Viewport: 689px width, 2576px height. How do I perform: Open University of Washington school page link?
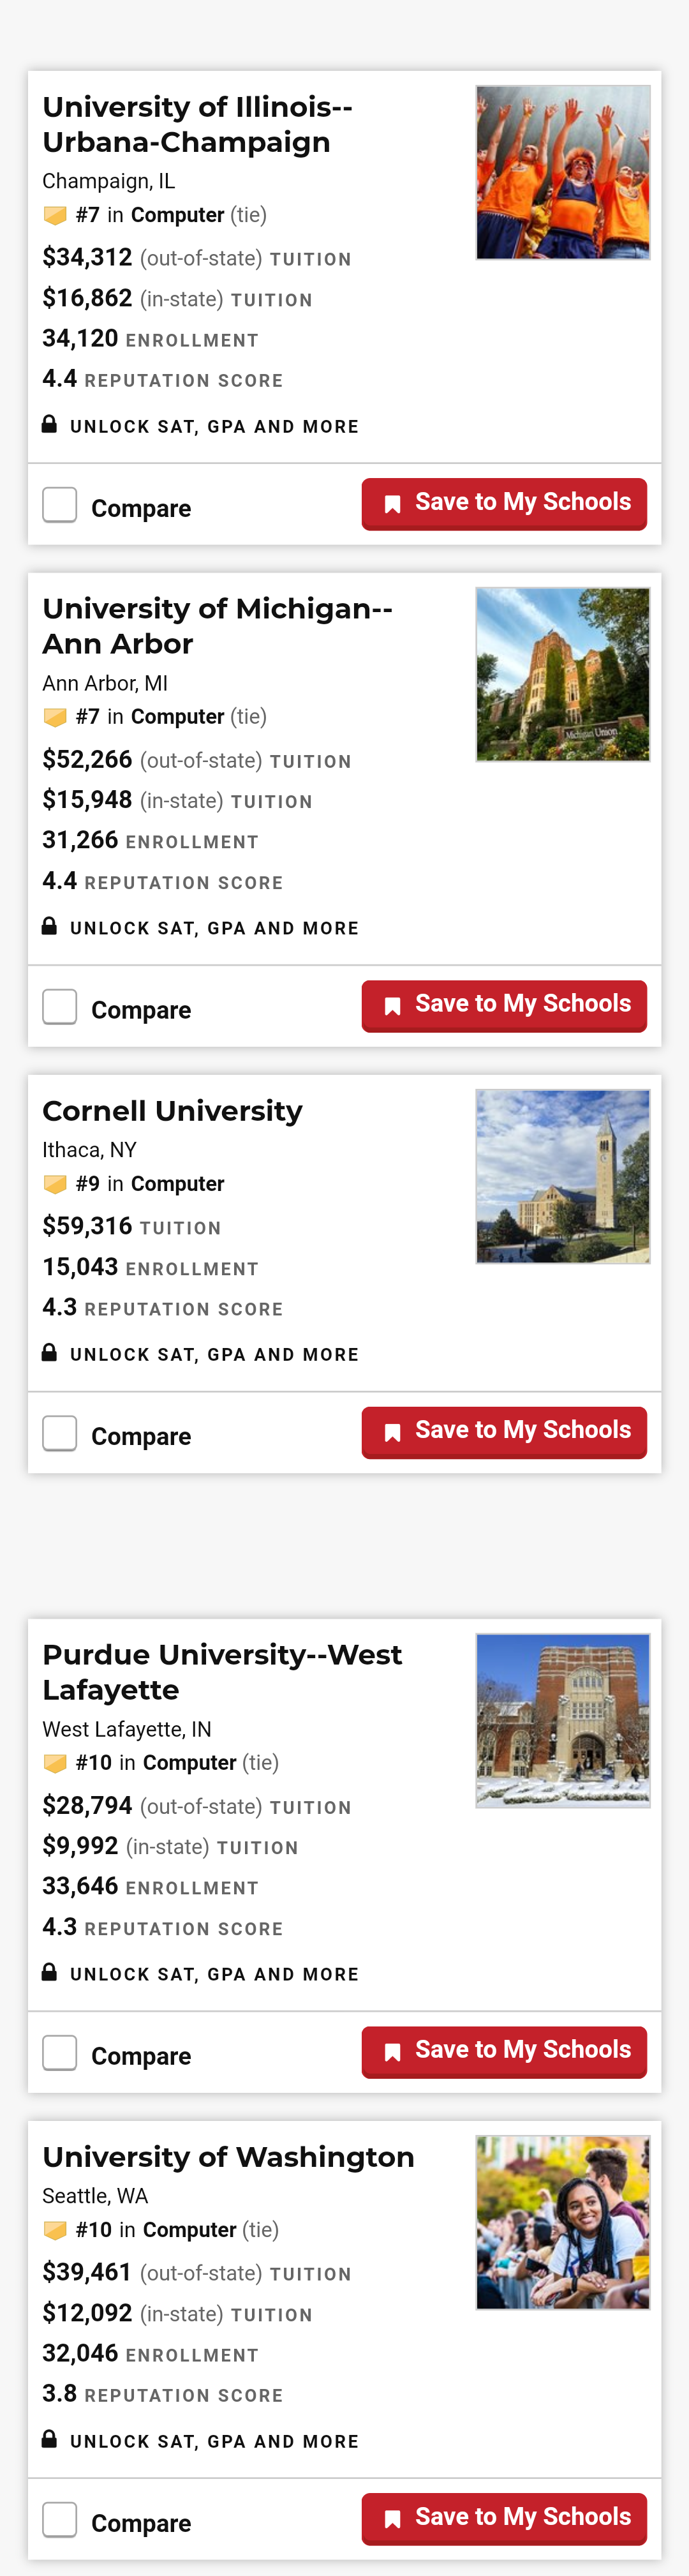coord(228,2157)
